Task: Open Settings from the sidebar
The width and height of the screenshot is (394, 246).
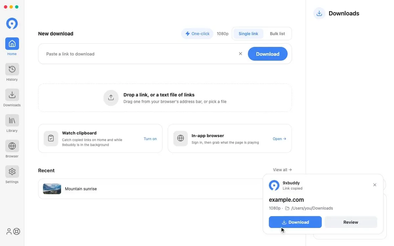Action: [12, 174]
